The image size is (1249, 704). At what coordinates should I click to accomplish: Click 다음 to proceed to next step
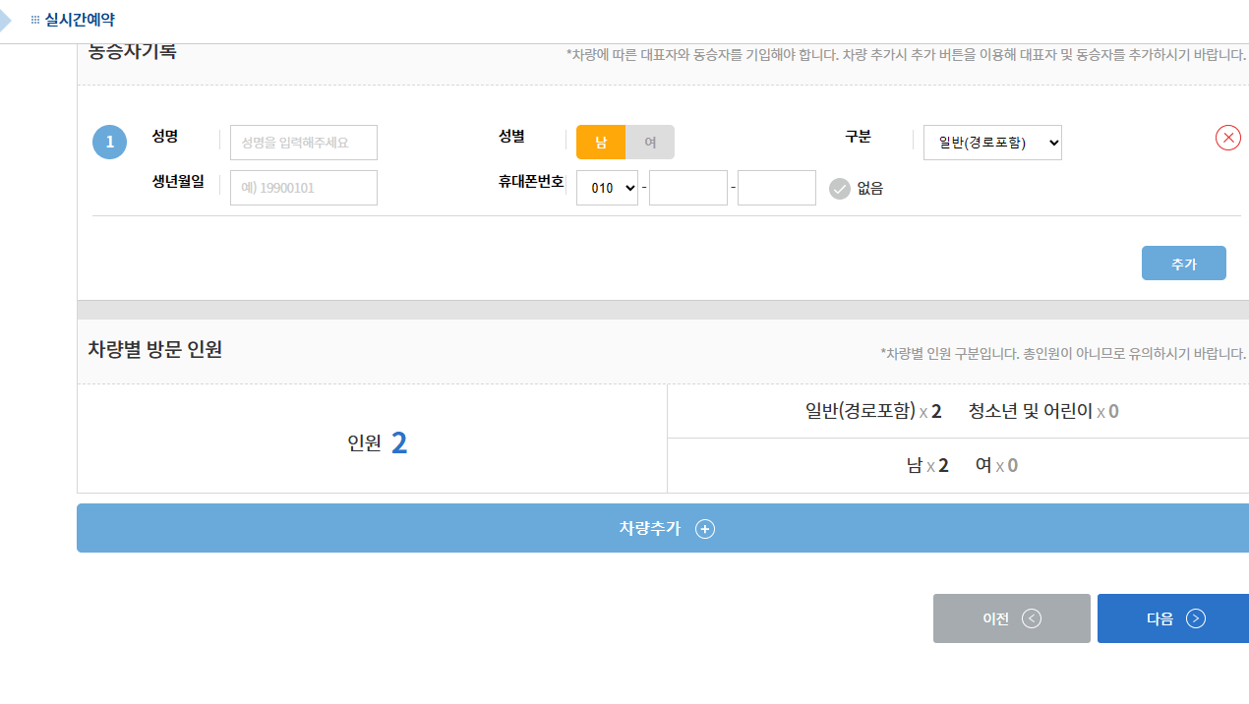[x=1172, y=618]
